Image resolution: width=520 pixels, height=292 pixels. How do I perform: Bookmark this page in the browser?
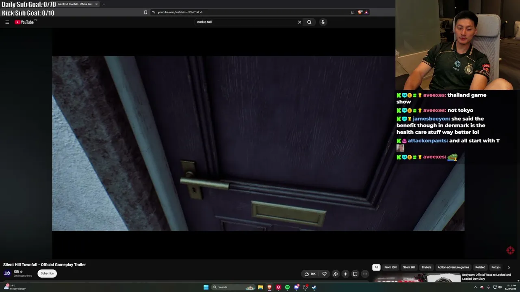[145, 12]
